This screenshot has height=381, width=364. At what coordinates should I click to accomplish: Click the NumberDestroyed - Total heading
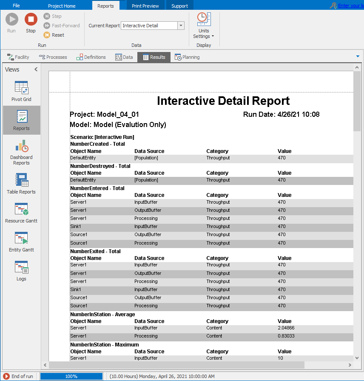(100, 166)
